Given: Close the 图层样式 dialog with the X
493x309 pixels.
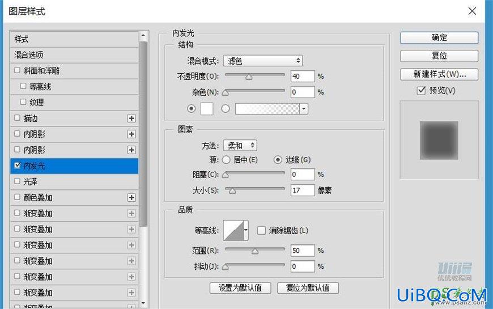Looking at the screenshot, I should [x=472, y=11].
